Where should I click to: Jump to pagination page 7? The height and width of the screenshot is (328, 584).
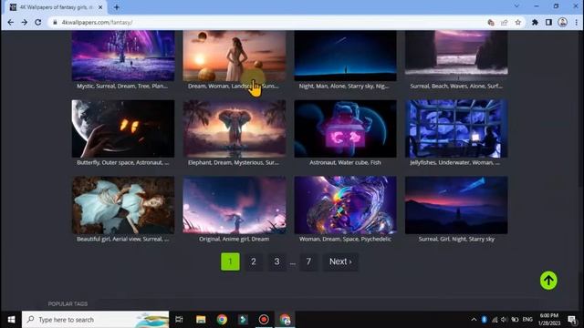pyautogui.click(x=308, y=261)
